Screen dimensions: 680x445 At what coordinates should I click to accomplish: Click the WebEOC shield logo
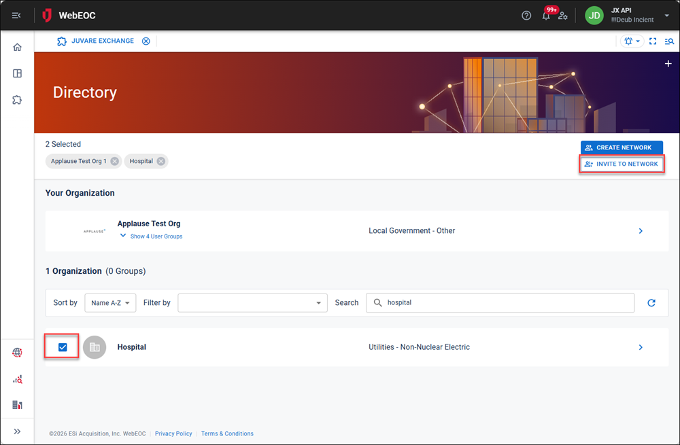coord(47,16)
